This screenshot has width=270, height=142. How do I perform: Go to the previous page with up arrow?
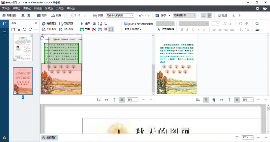(x=79, y=16)
